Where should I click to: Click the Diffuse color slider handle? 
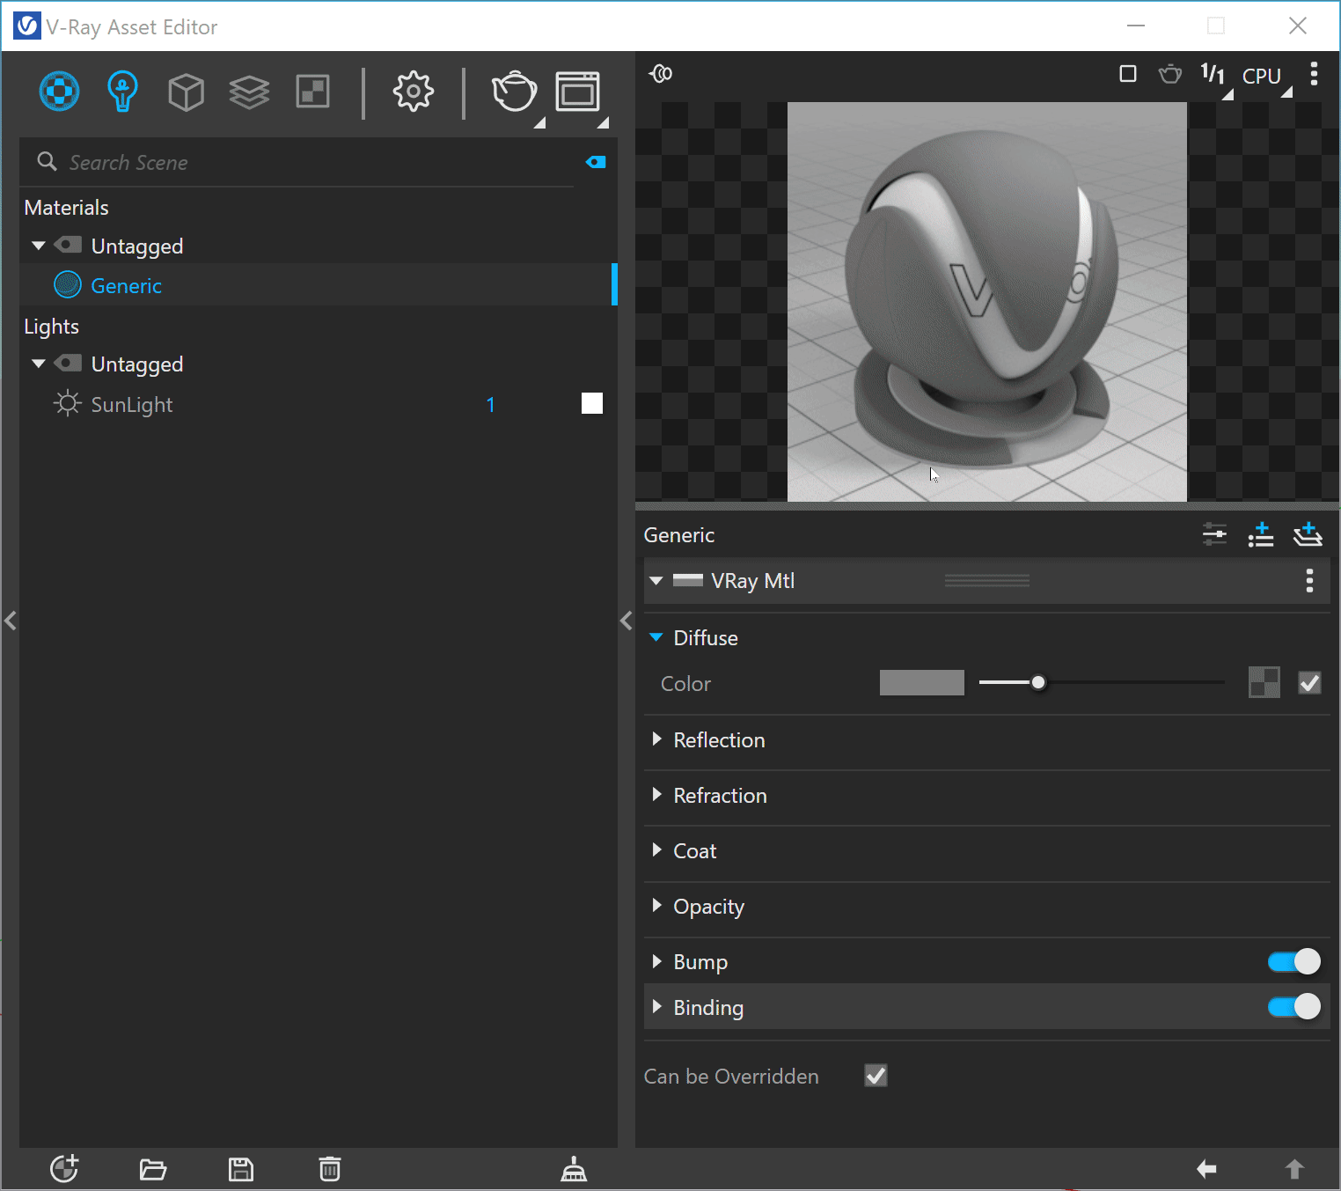pos(1038,682)
